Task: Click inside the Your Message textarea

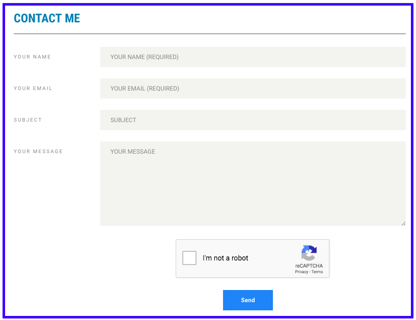Action: pyautogui.click(x=253, y=183)
